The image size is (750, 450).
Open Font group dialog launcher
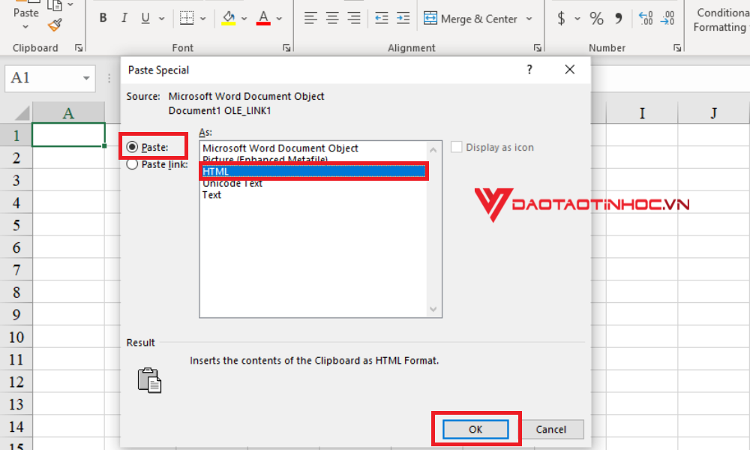click(x=286, y=48)
